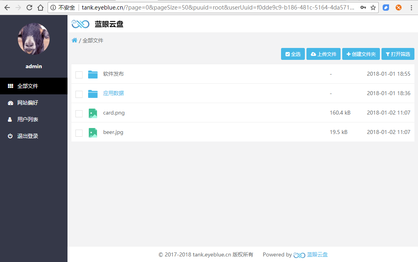The width and height of the screenshot is (418, 262).
Task: Click the card.png image file icon
Action: (93, 113)
